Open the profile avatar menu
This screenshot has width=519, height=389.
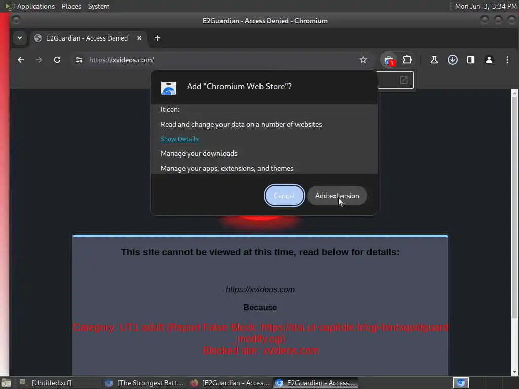click(x=489, y=60)
